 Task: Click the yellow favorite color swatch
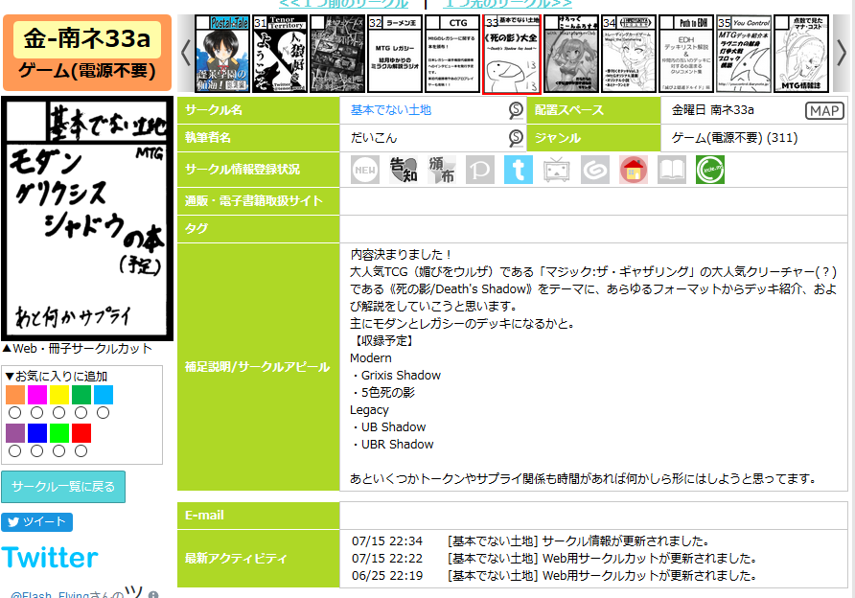[x=59, y=395]
